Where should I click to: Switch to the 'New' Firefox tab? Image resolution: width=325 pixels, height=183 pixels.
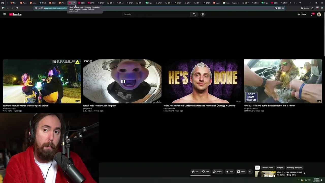[13, 3]
